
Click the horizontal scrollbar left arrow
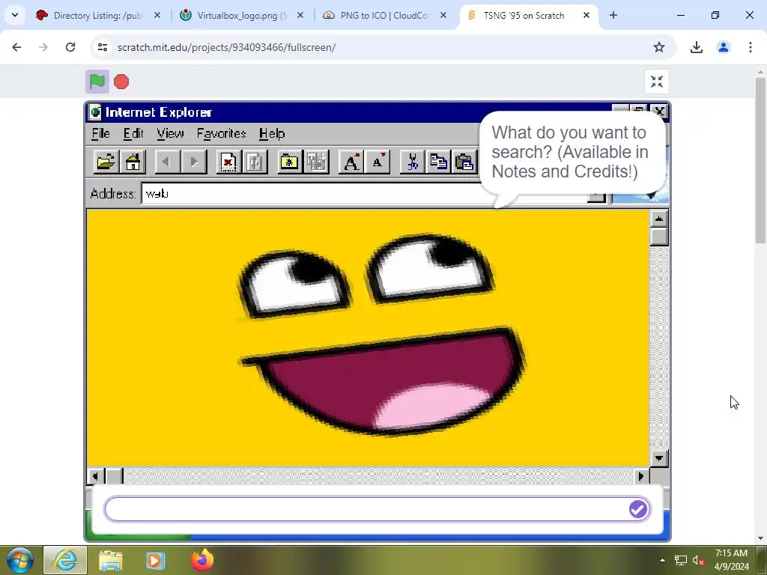pyautogui.click(x=95, y=475)
